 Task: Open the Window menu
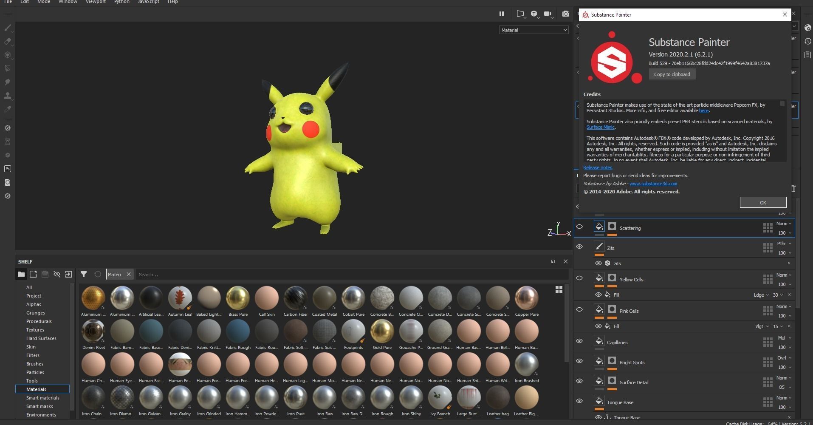pyautogui.click(x=68, y=2)
